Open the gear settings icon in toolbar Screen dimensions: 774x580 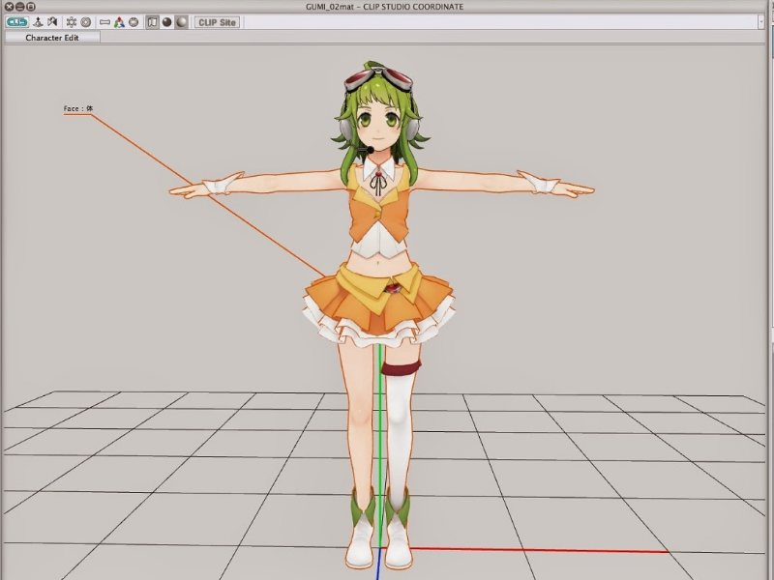click(72, 21)
